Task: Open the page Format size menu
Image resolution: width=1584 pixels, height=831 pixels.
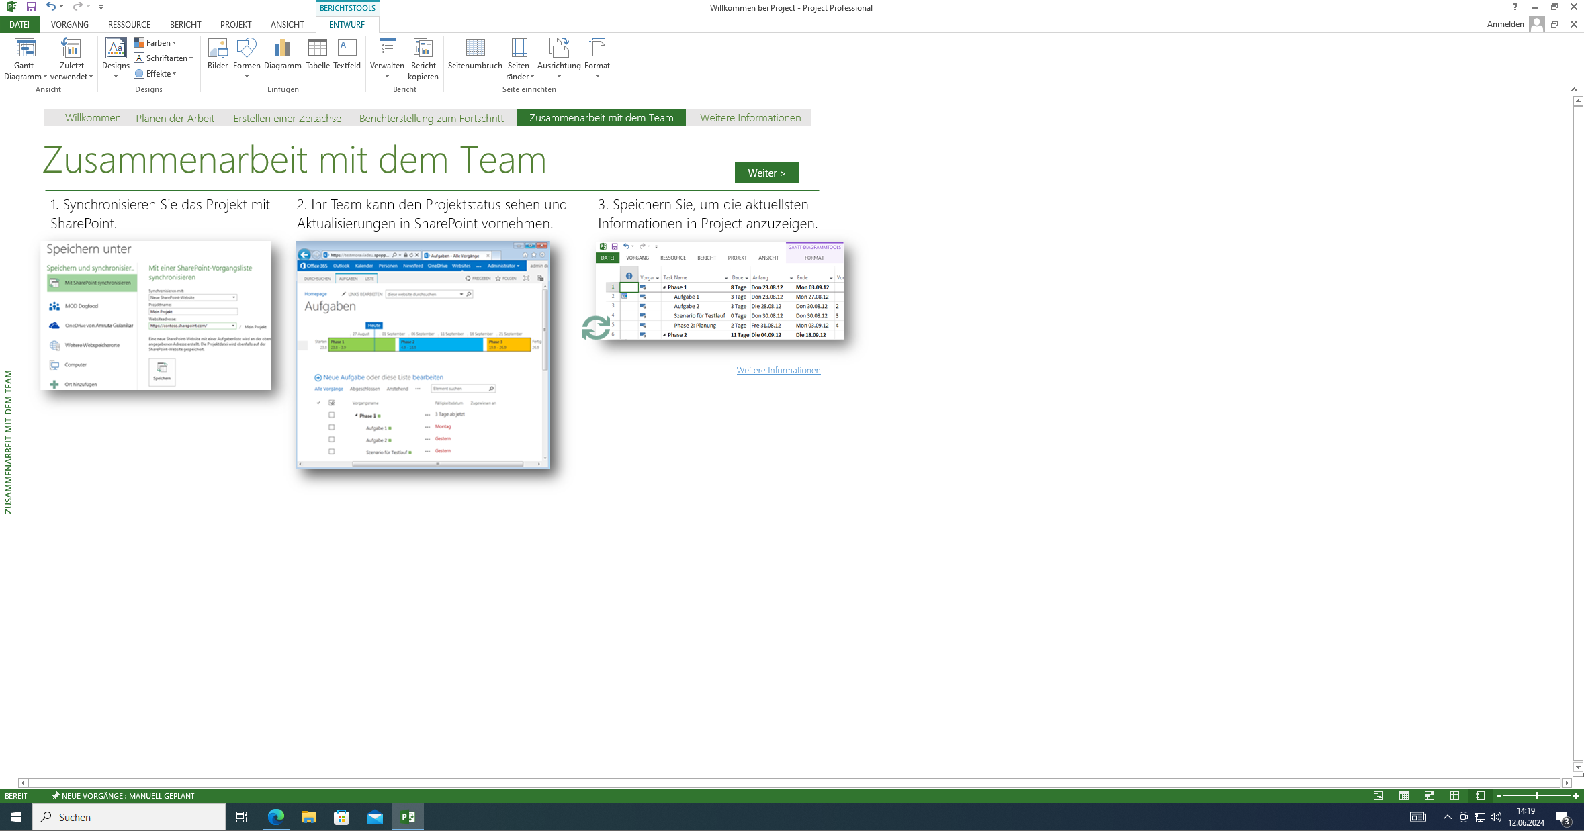Action: [597, 58]
